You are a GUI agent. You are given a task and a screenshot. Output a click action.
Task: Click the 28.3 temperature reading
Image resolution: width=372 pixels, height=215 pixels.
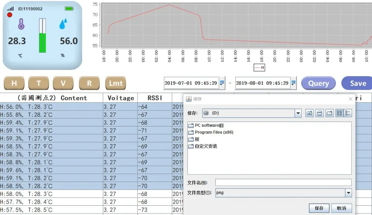pyautogui.click(x=17, y=41)
